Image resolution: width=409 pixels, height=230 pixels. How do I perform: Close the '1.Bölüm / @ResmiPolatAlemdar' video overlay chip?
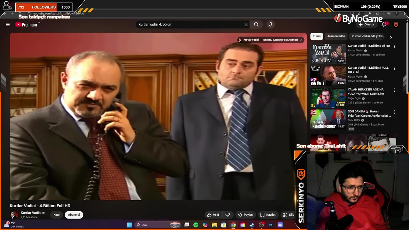(301, 40)
